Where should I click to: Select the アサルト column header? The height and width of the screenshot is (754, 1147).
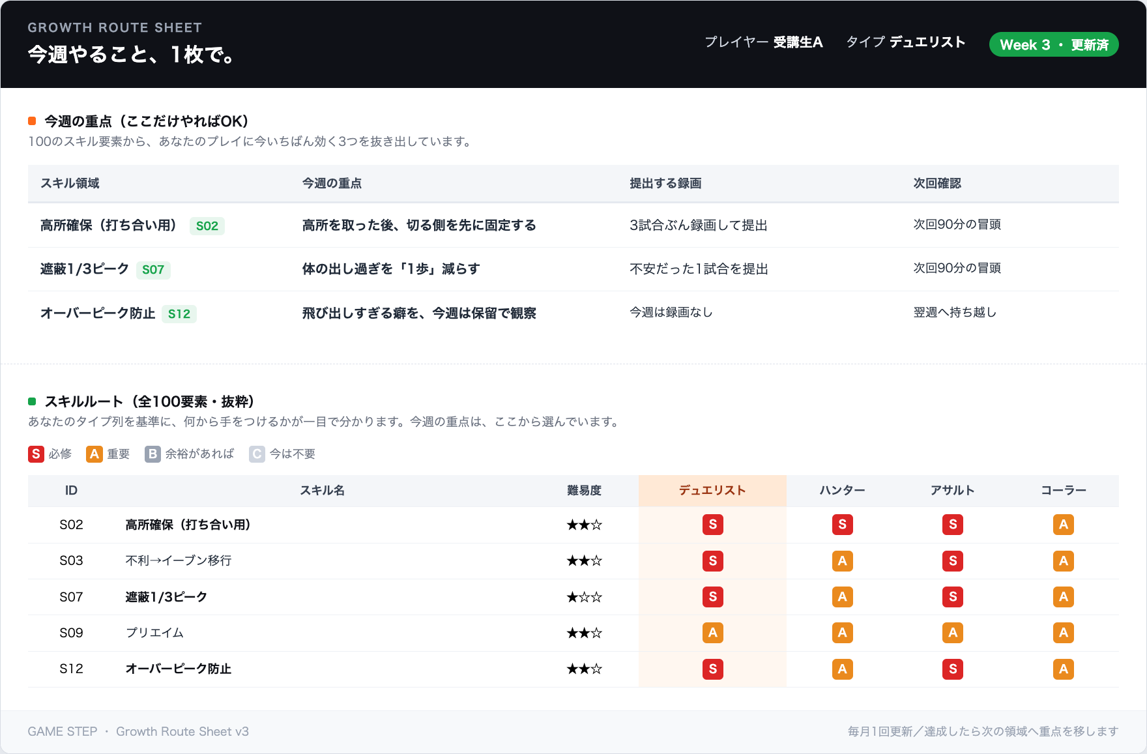(953, 491)
